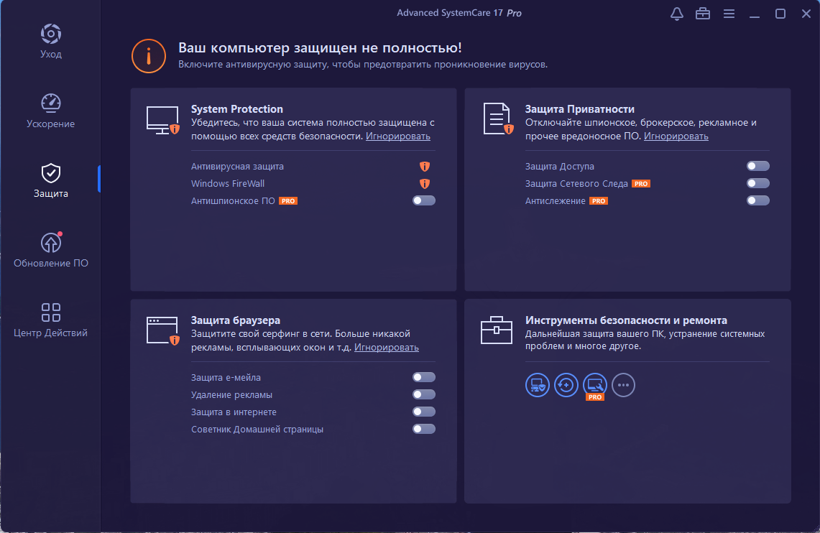
Task: Enable Защита в интернете switch
Action: [x=423, y=412]
